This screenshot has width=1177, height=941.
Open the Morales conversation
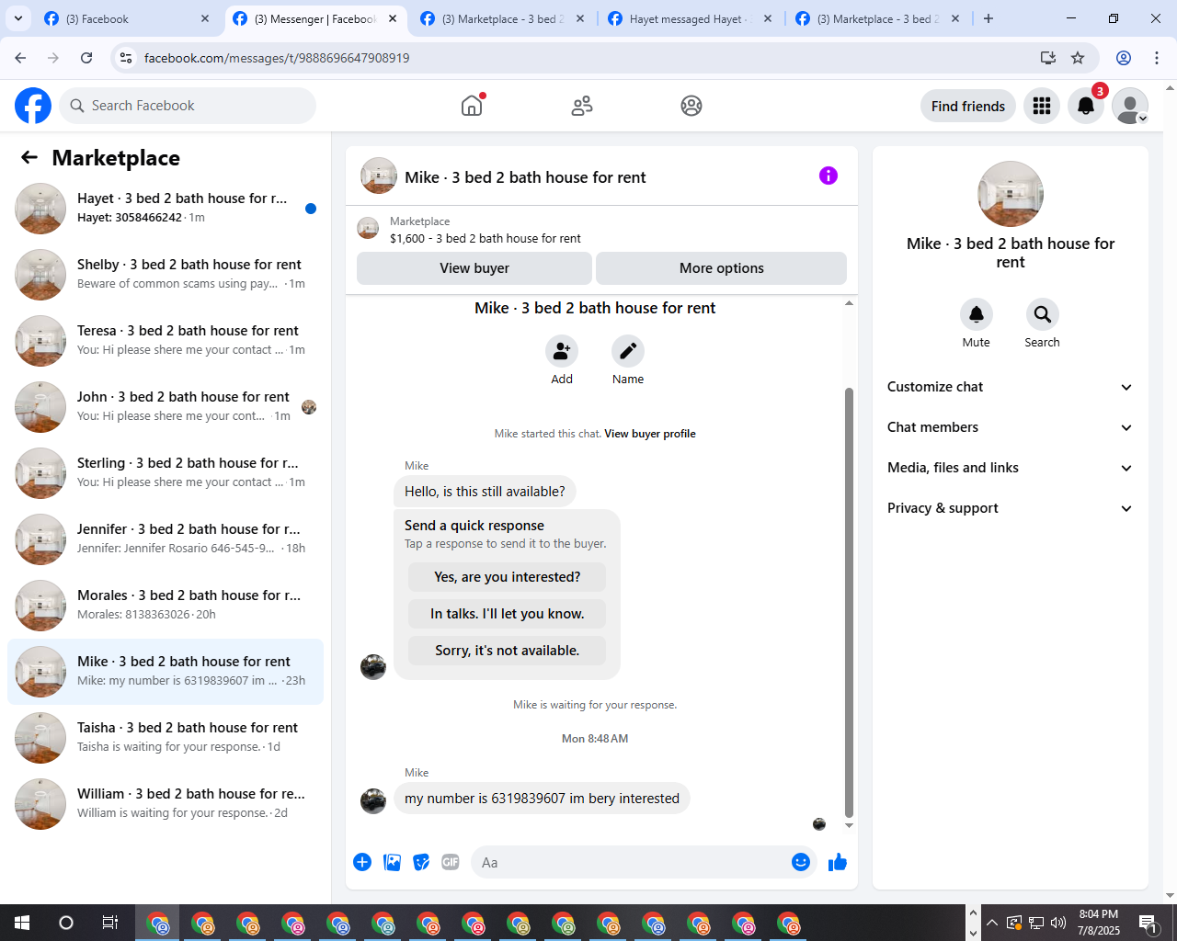click(x=166, y=606)
